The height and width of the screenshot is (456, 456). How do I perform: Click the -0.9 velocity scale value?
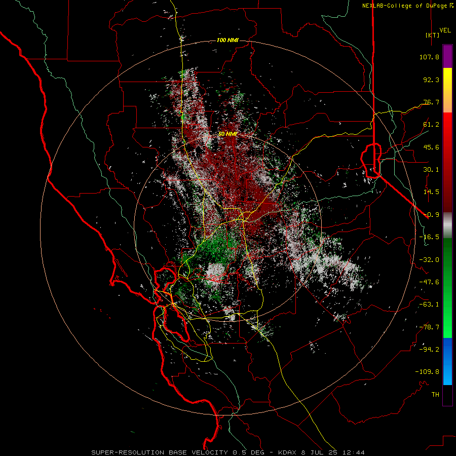[x=431, y=215]
